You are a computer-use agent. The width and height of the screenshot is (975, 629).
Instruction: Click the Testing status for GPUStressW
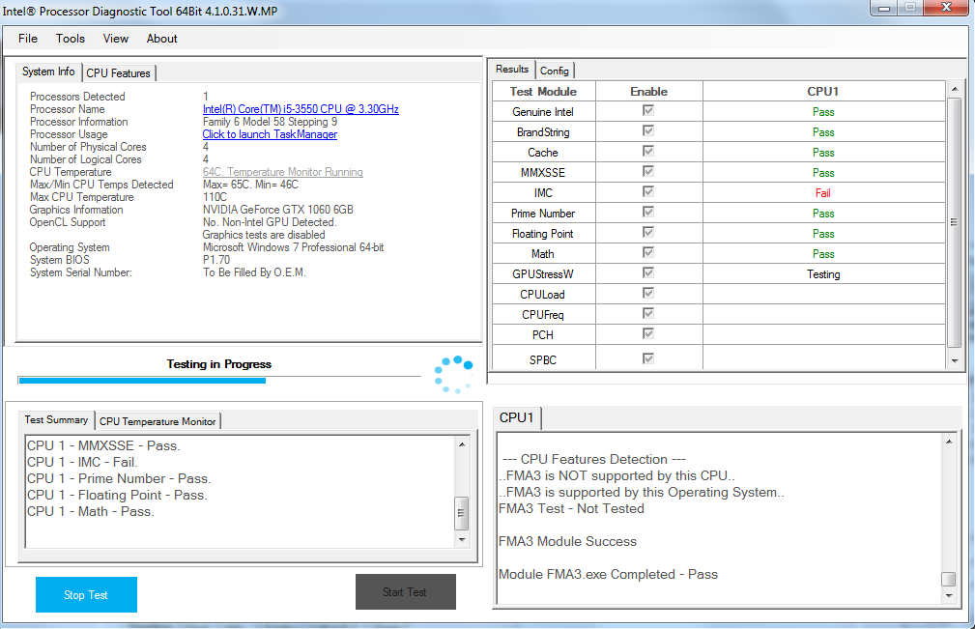pyautogui.click(x=823, y=274)
